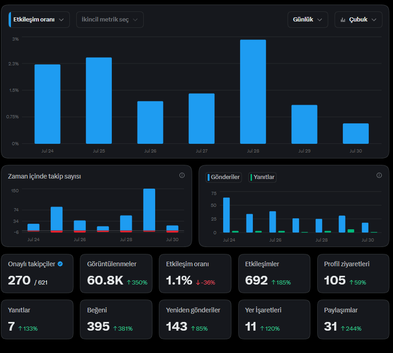Change chart type via Çubuk dropdown

[358, 20]
